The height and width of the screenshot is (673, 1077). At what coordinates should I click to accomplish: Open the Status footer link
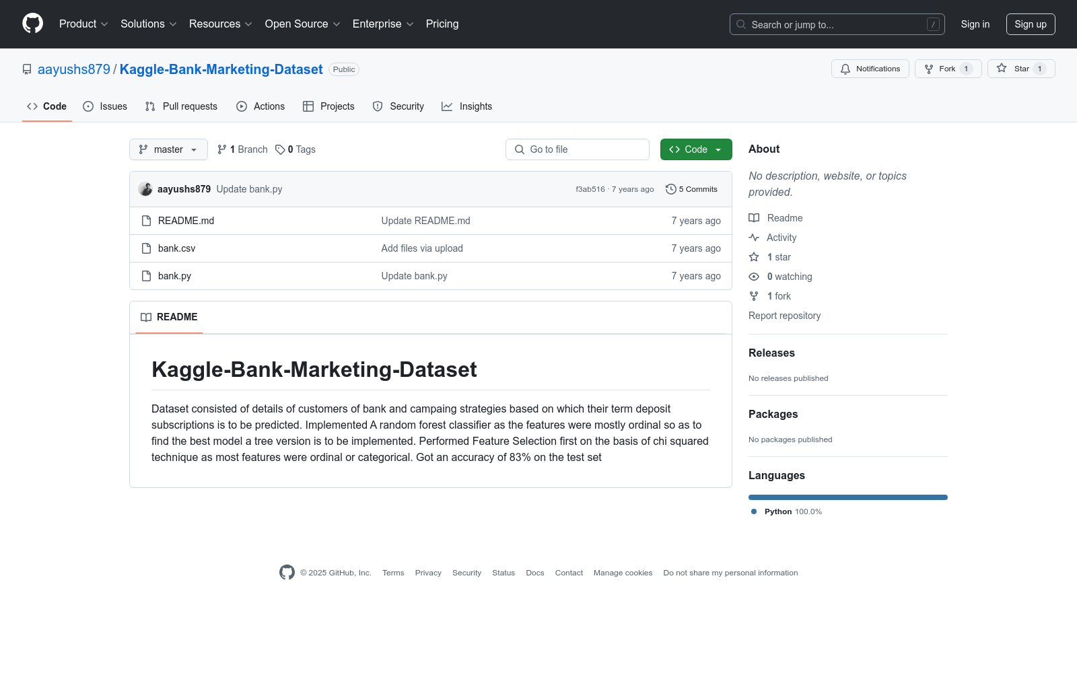click(503, 573)
